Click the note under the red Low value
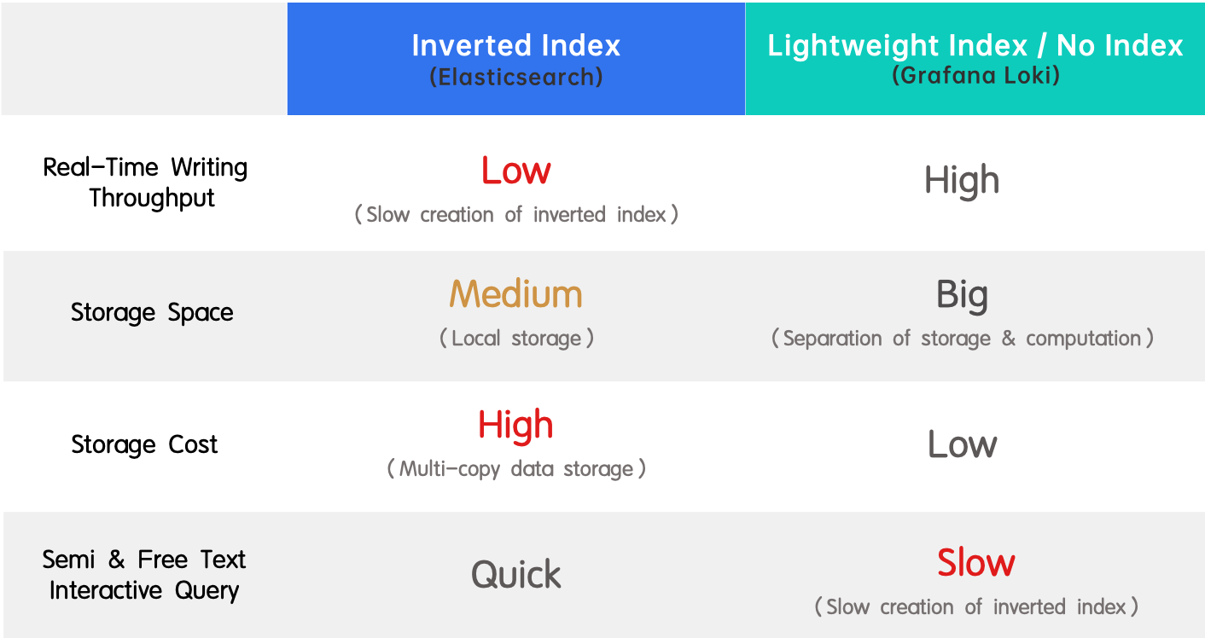The image size is (1205, 638). (x=515, y=215)
